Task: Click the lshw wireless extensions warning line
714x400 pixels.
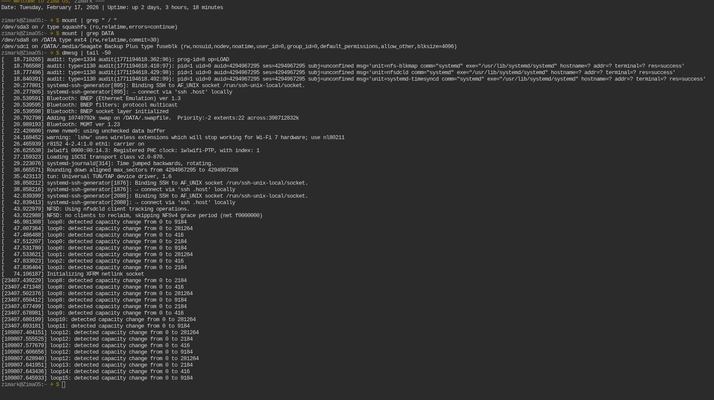Action: 195,137
